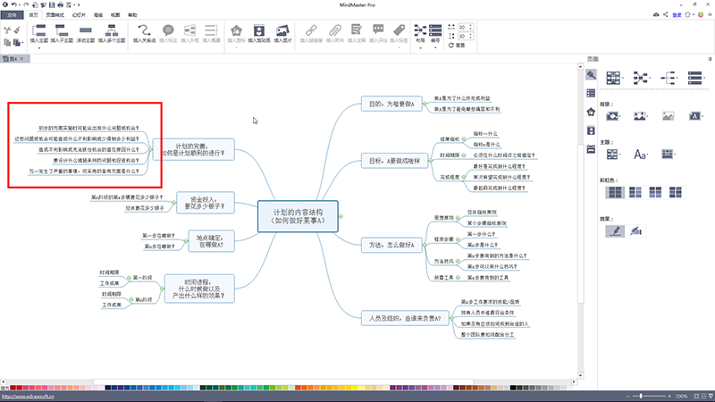The height and width of the screenshot is (402, 715).
Task: Switch to the Page Style (页面样式) tab
Action: click(x=55, y=15)
